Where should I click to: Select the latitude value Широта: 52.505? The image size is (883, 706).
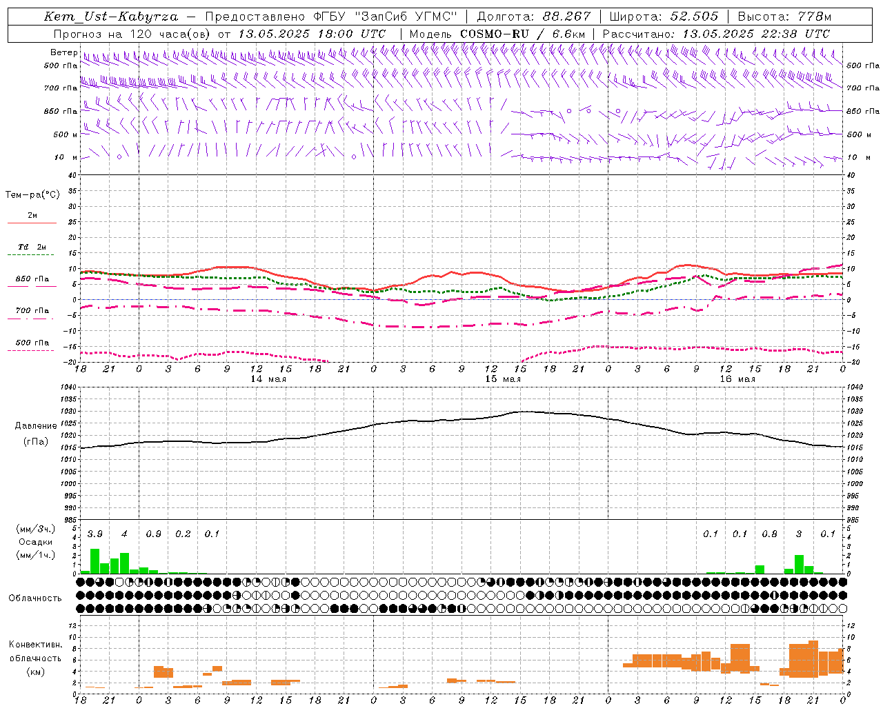[x=664, y=17]
